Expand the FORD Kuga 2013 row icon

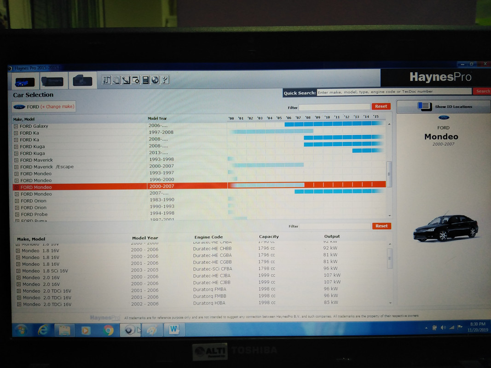click(x=16, y=154)
